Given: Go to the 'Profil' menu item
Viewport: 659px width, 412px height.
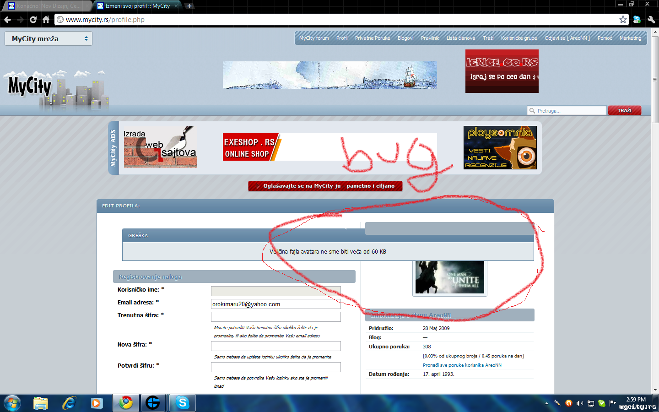Looking at the screenshot, I should pyautogui.click(x=342, y=38).
